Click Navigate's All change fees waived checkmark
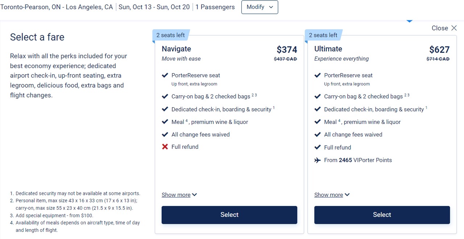Screen dimensions: 464x239 [165, 134]
